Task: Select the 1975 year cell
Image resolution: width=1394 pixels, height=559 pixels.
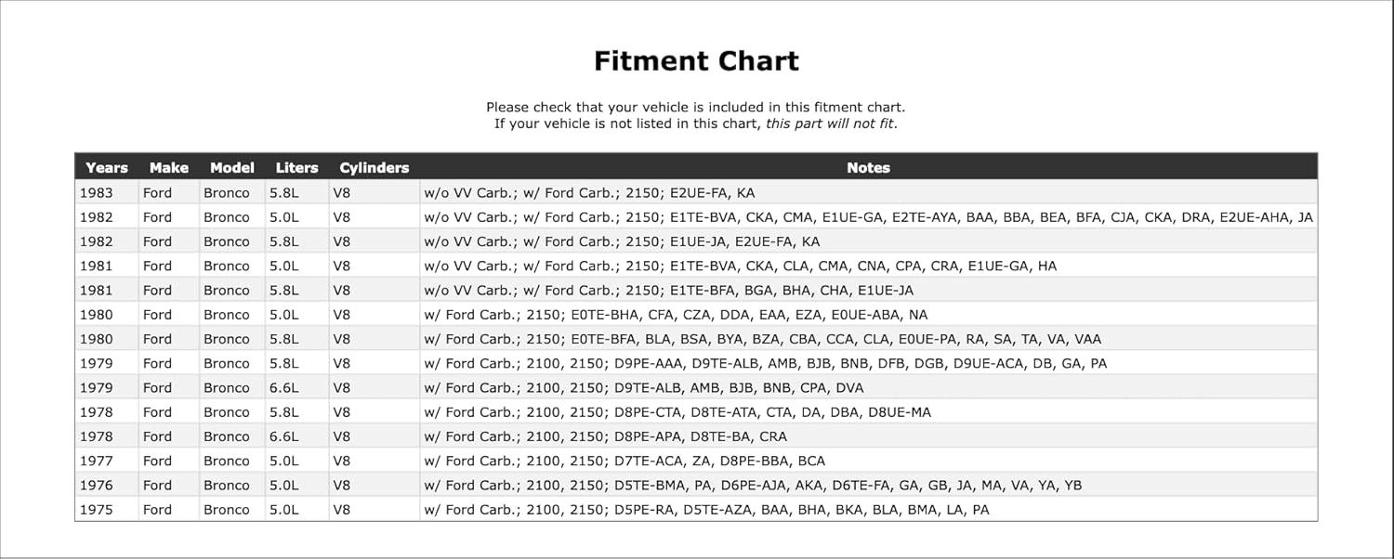Action: (x=97, y=509)
